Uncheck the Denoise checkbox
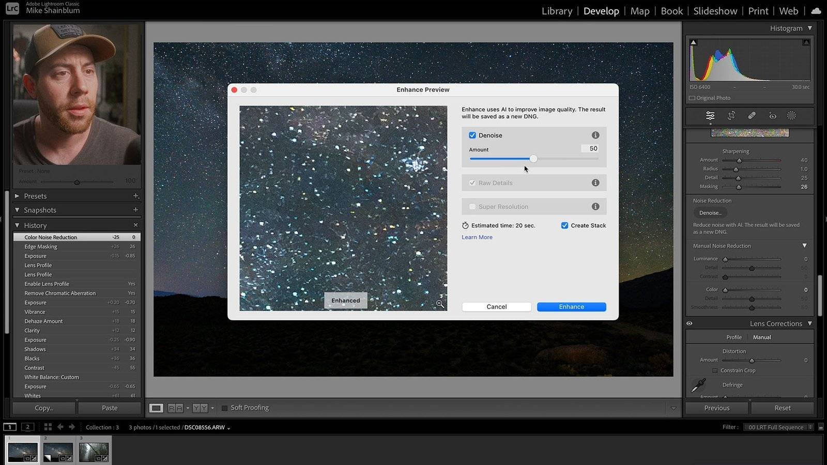Screen dimensions: 827x465 (x=472, y=135)
